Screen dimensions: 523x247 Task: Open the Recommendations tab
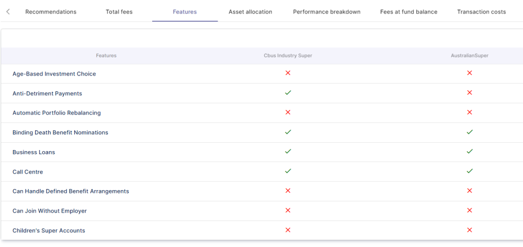click(51, 12)
